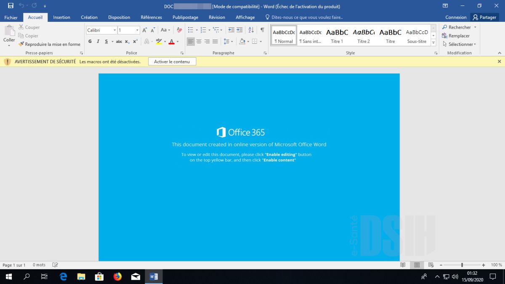Click the Firefox icon in taskbar
Image resolution: width=505 pixels, height=284 pixels.
click(x=117, y=276)
